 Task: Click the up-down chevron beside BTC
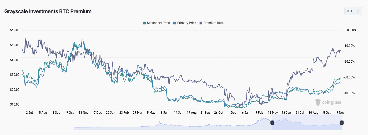358,11
